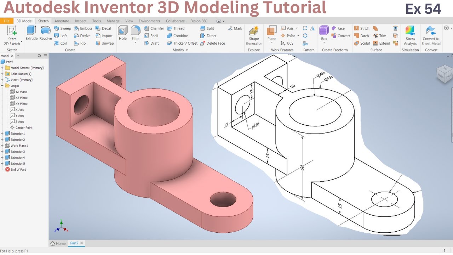
Task: Click the Combine tool
Action: (x=177, y=36)
